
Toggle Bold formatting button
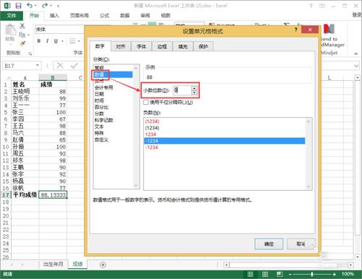(39, 41)
